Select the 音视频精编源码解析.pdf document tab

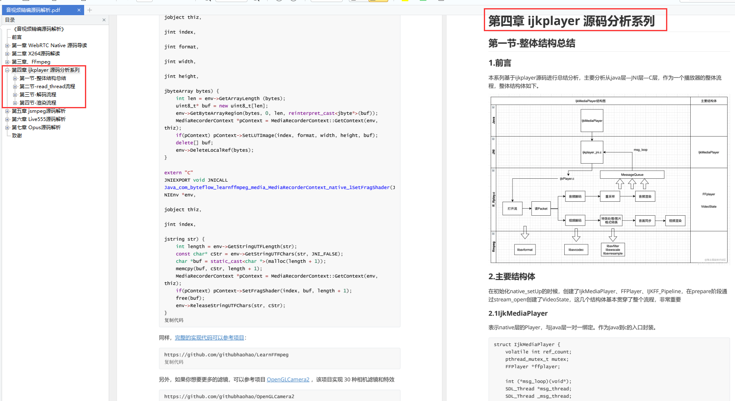42,10
